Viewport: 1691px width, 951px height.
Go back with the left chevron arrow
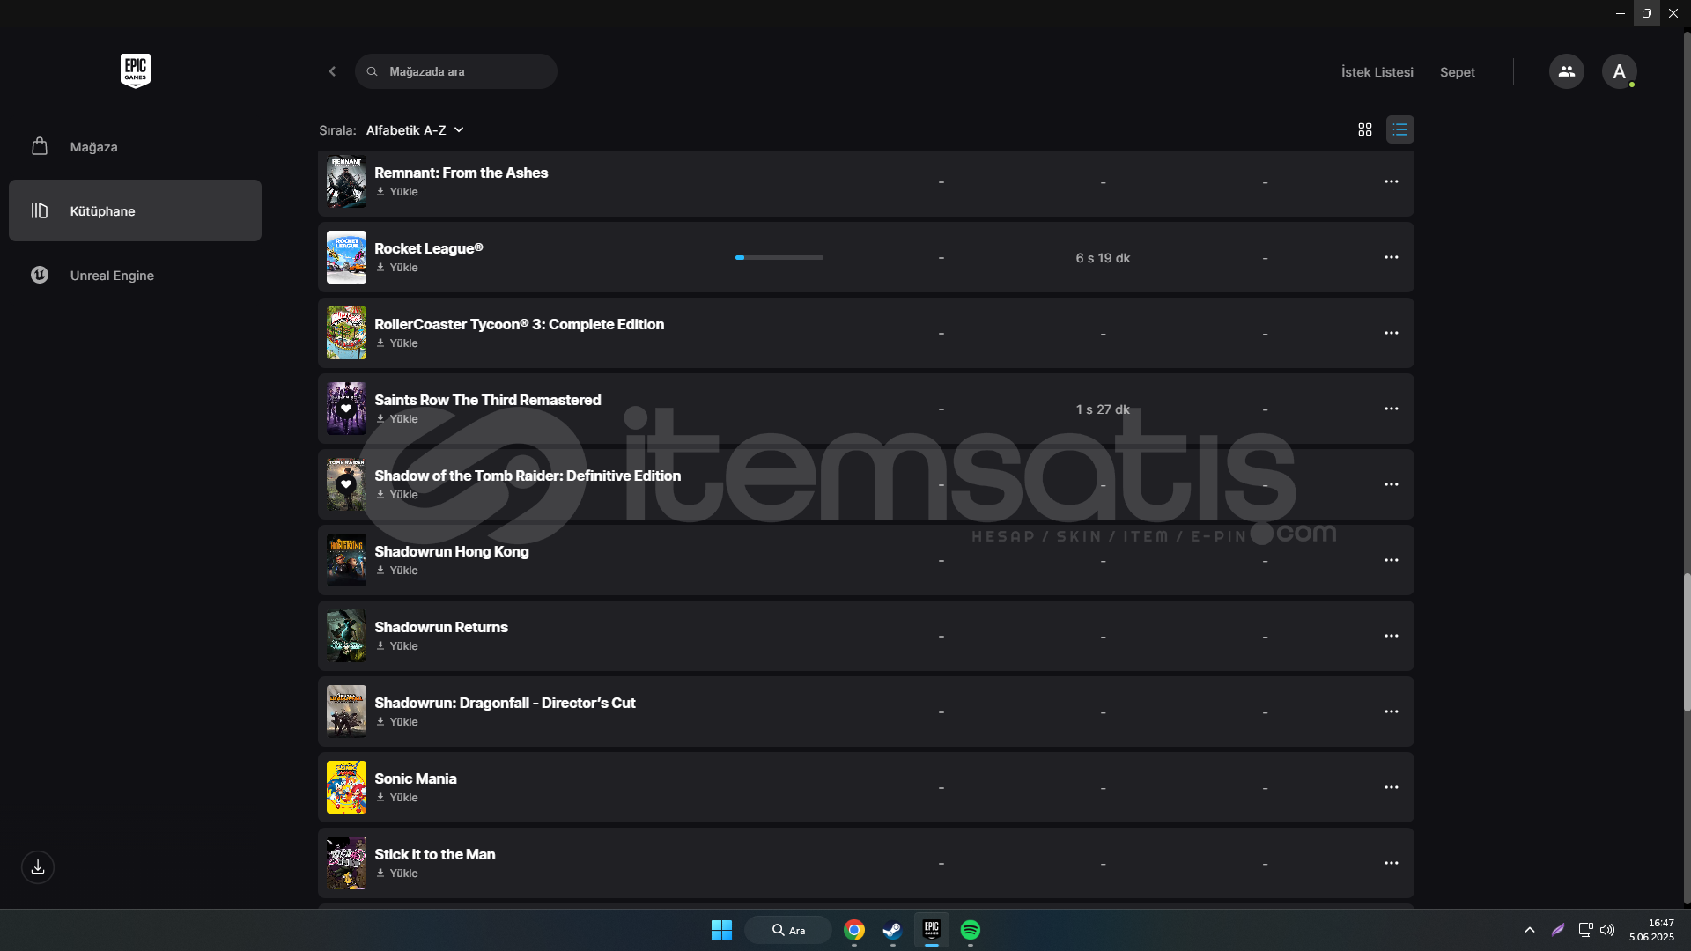[x=332, y=71]
